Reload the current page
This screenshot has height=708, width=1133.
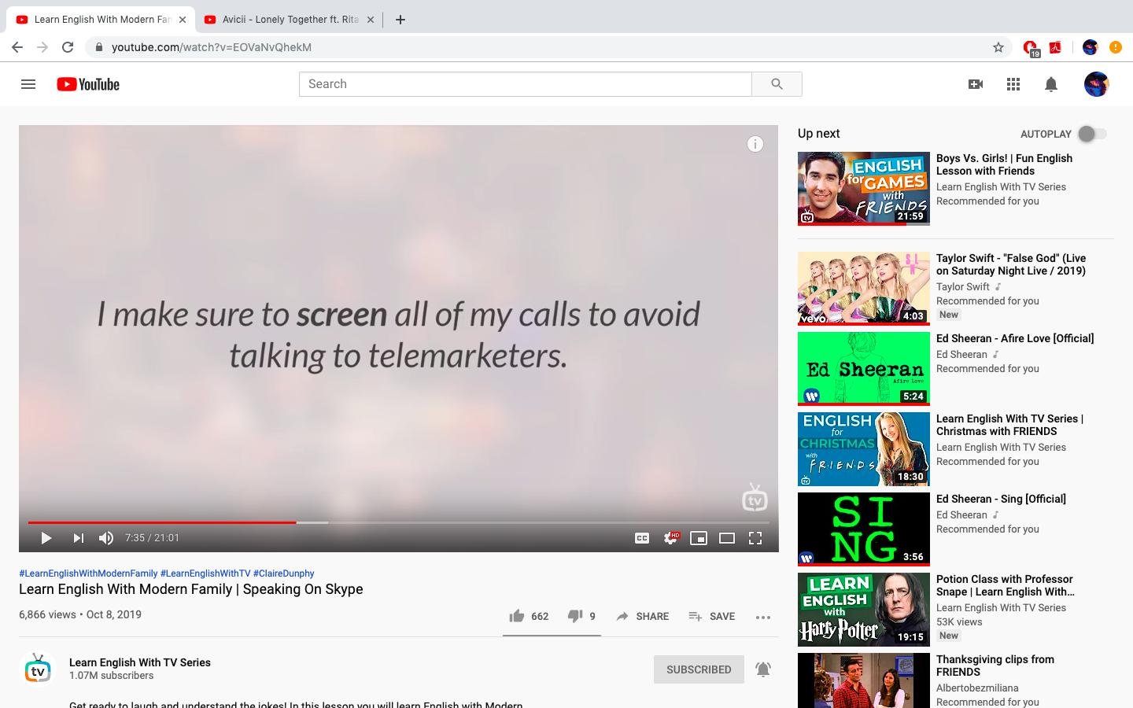point(68,47)
